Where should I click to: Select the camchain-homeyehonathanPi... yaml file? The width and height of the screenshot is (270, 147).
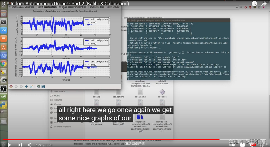(x=140, y=83)
